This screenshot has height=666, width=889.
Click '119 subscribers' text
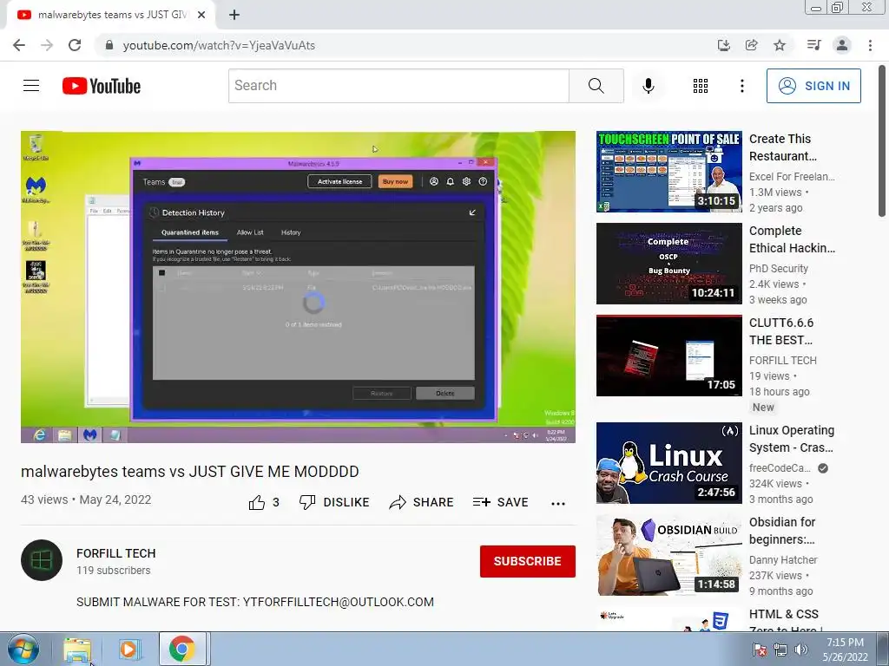point(114,571)
